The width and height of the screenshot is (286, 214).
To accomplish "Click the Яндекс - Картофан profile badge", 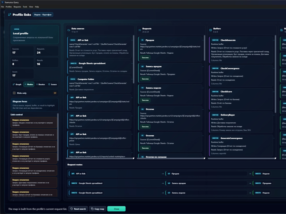I will pyautogui.click(x=43, y=15).
